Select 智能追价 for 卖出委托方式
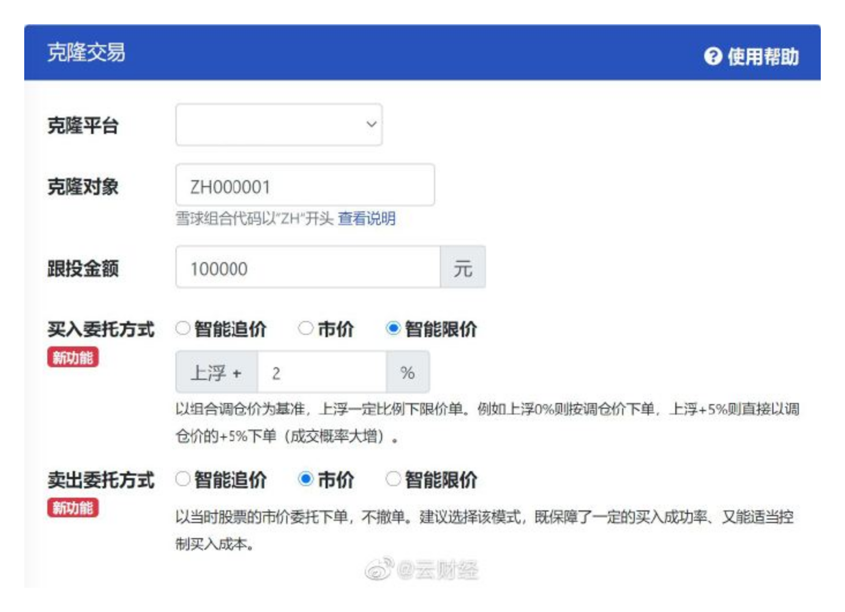This screenshot has width=845, height=612. [183, 479]
